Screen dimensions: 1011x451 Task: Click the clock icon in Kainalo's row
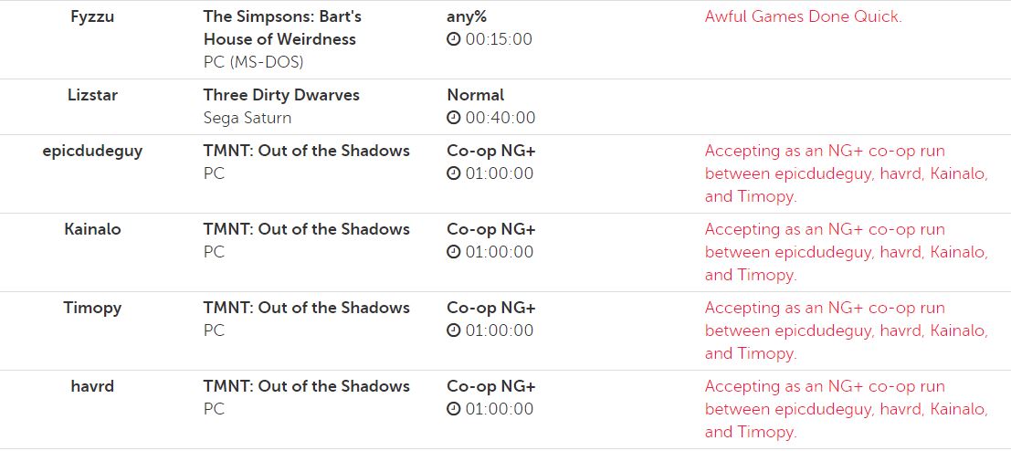click(454, 253)
